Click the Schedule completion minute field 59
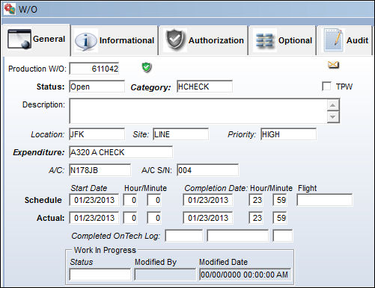The width and height of the screenshot is (375, 288). point(280,200)
